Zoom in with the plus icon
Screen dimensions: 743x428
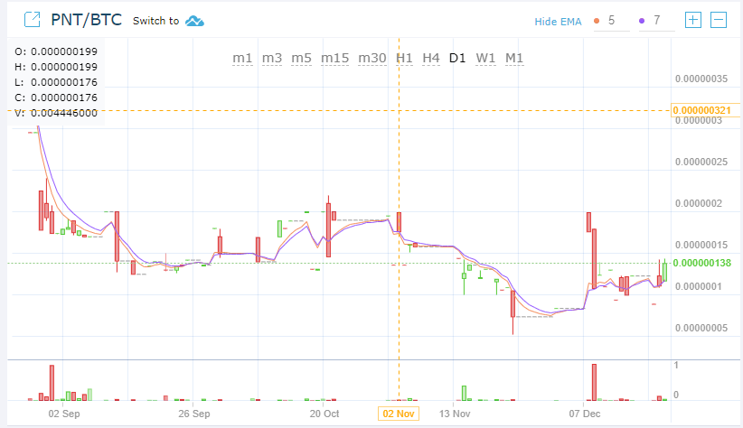pyautogui.click(x=693, y=20)
